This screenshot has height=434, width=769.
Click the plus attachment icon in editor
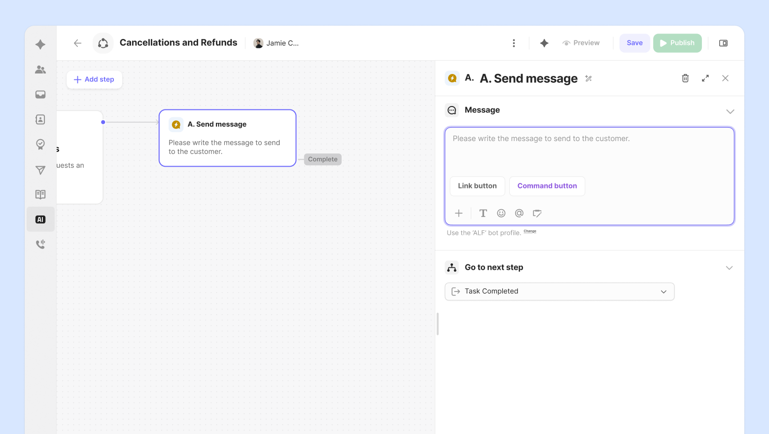pos(459,213)
